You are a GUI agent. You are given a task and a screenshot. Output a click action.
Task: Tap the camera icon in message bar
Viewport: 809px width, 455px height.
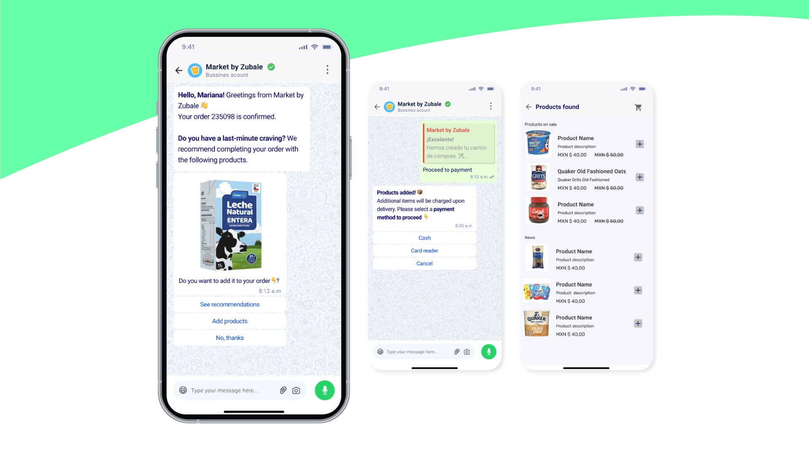point(297,391)
